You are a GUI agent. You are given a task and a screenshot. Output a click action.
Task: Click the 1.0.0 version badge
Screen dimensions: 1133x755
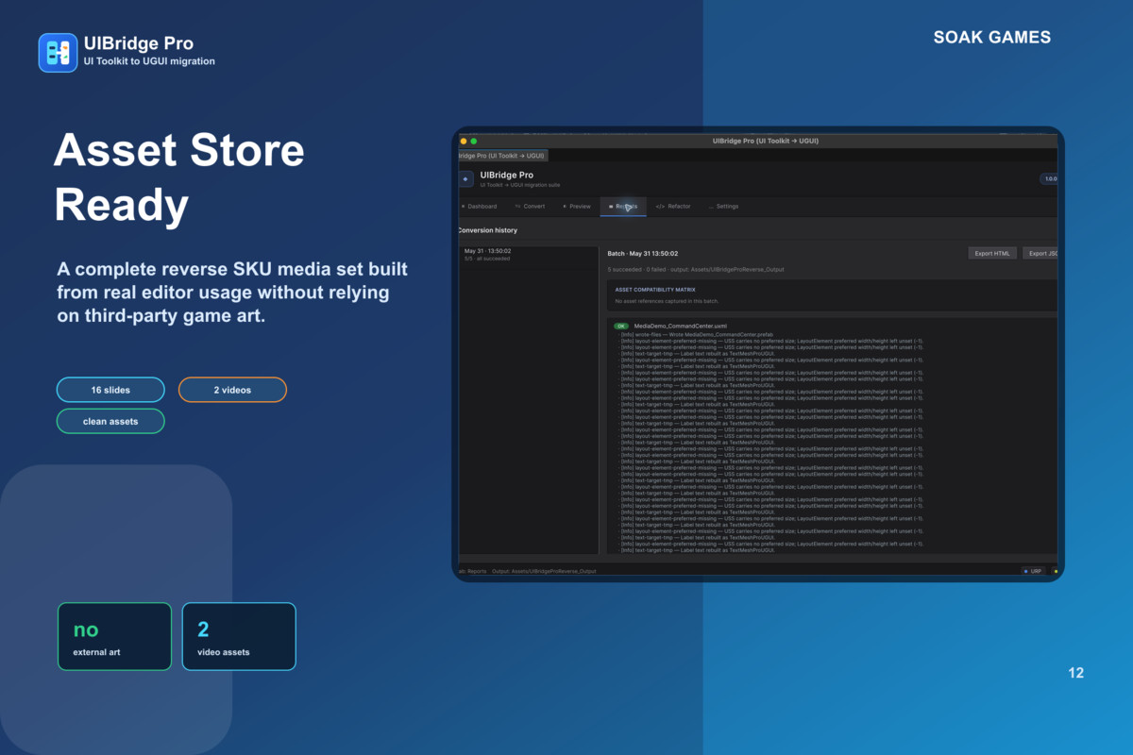1049,178
